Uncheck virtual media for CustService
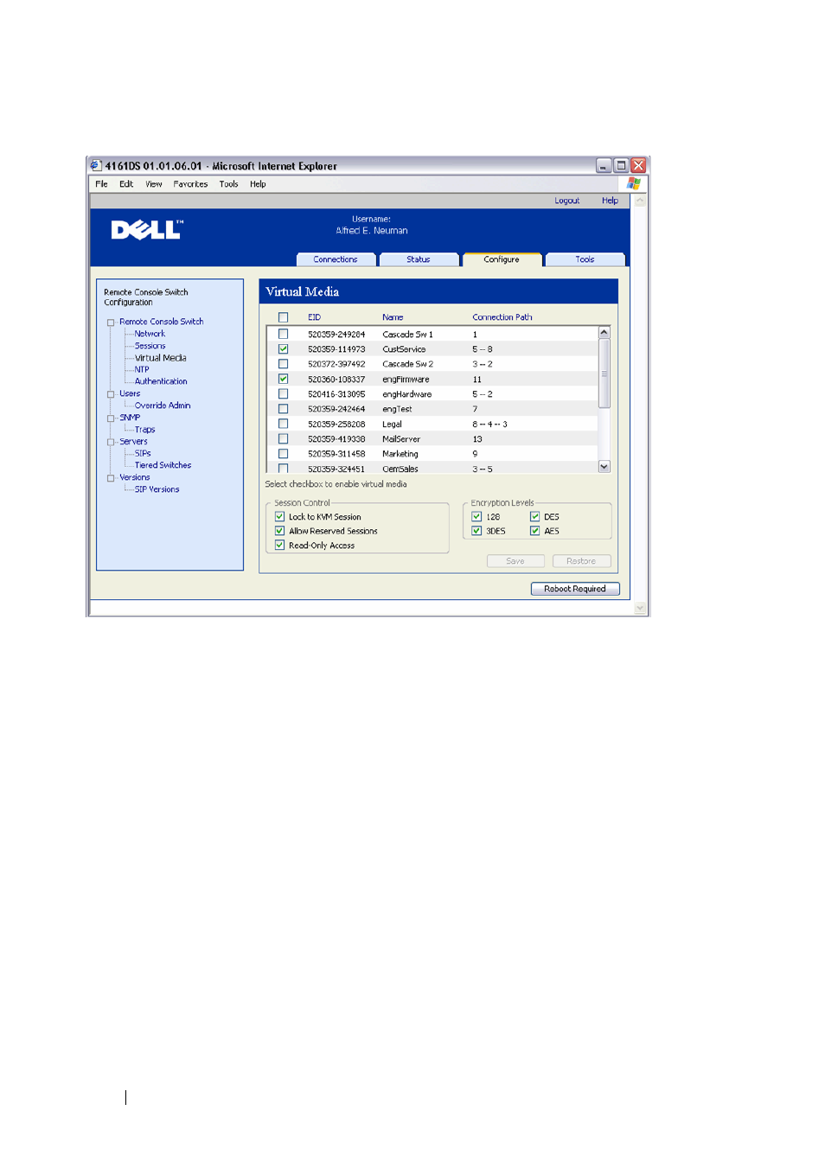 point(283,348)
